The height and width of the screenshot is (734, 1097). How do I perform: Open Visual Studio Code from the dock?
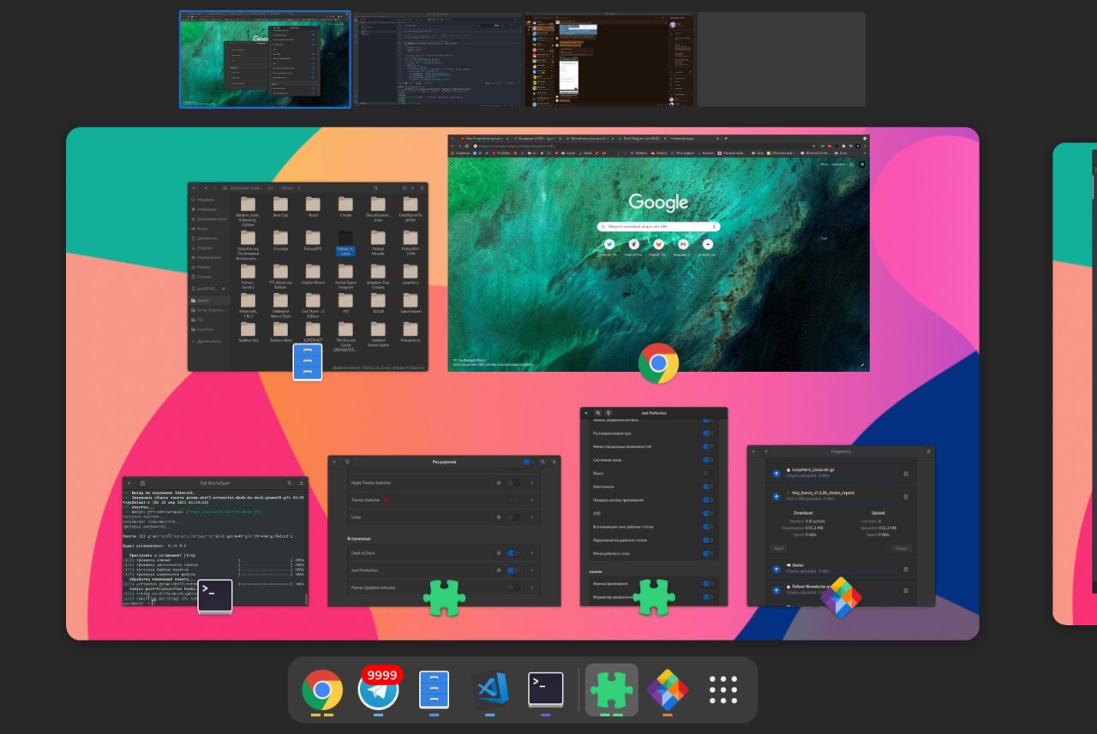pyautogui.click(x=489, y=689)
